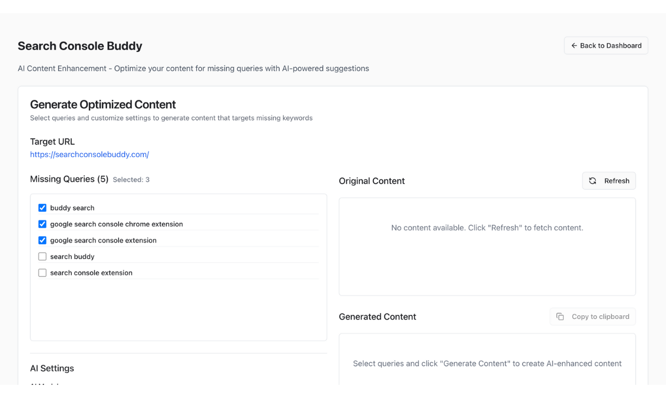Click the copy to clipboard icon

tap(560, 316)
